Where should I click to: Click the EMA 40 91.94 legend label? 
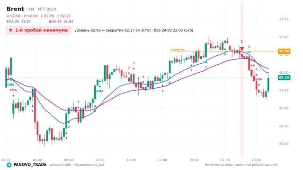point(61,22)
